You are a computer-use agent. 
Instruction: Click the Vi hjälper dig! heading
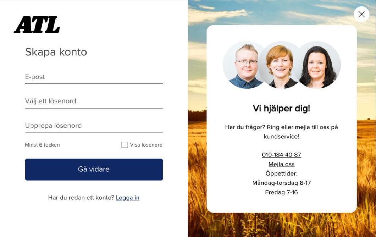tap(281, 109)
